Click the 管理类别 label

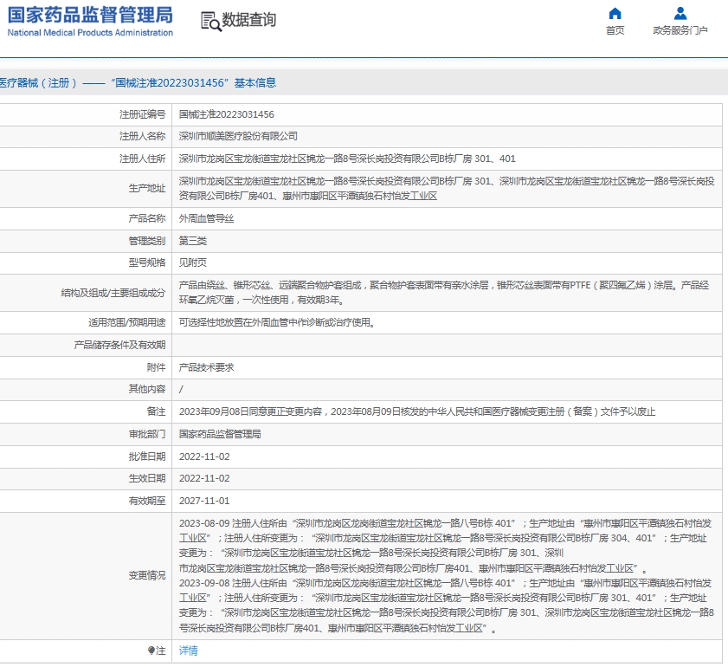click(146, 241)
